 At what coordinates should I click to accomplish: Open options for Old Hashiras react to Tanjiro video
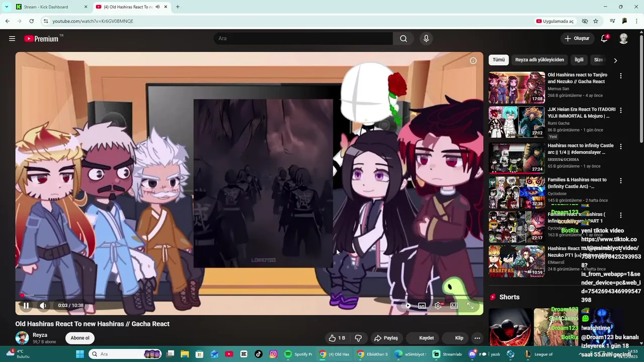point(620,76)
